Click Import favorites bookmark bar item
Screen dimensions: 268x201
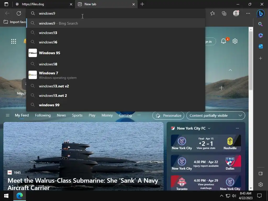[15, 22]
